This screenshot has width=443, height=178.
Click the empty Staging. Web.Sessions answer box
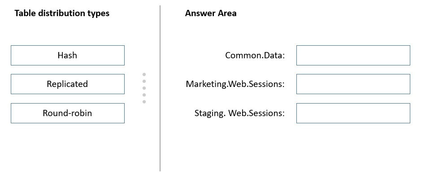pyautogui.click(x=353, y=113)
